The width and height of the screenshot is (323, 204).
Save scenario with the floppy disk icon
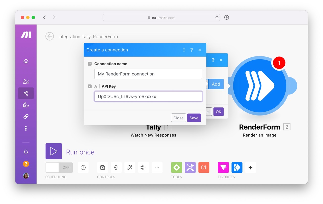pyautogui.click(x=102, y=167)
